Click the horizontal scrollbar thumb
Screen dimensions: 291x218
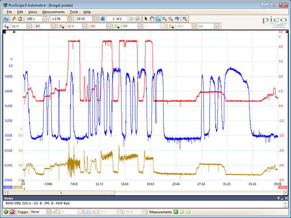pyautogui.click(x=61, y=193)
